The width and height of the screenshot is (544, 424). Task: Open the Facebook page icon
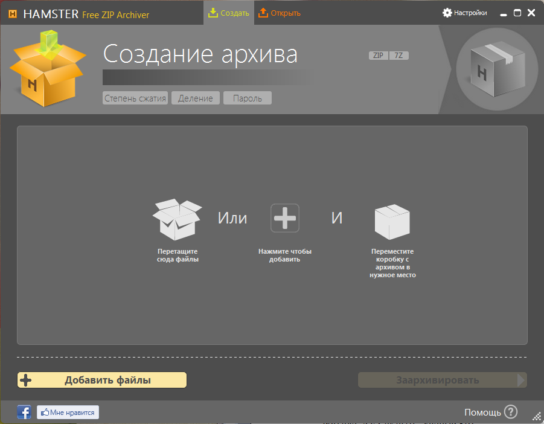pyautogui.click(x=24, y=412)
